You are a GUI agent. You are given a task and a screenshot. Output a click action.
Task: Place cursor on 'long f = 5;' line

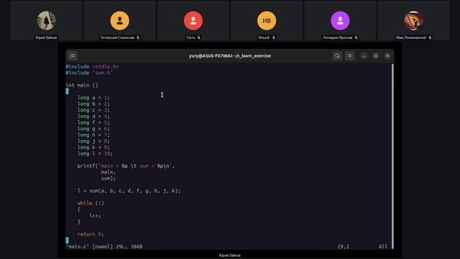pos(93,122)
